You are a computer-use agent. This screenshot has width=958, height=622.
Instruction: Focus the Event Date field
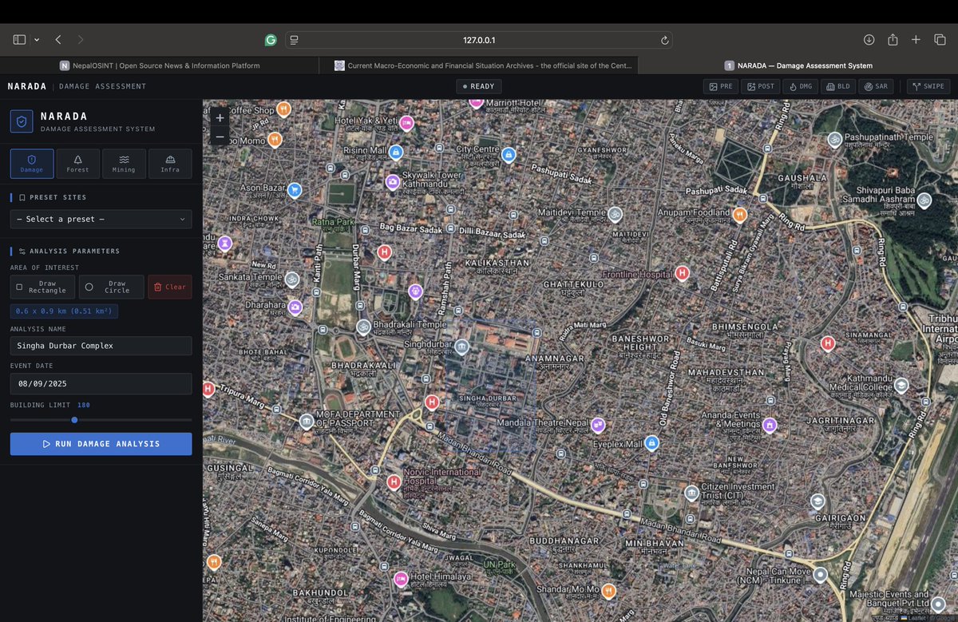(x=101, y=383)
